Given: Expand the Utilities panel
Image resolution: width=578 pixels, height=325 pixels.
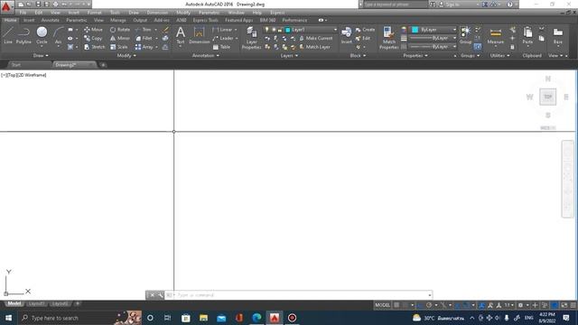Looking at the screenshot, I should 499,56.
